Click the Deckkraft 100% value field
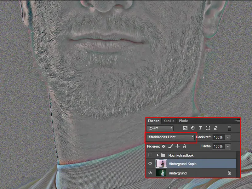252x189 pixels. (x=219, y=137)
